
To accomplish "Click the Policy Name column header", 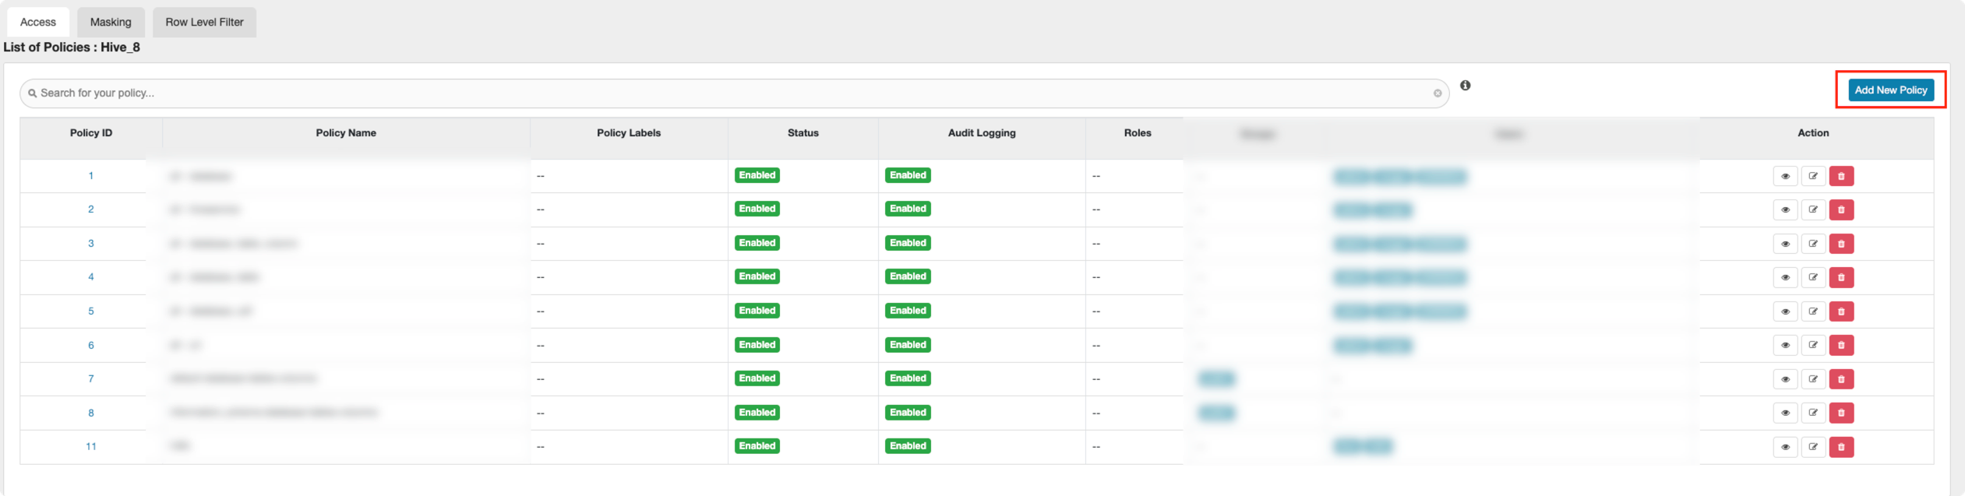I will coord(346,133).
